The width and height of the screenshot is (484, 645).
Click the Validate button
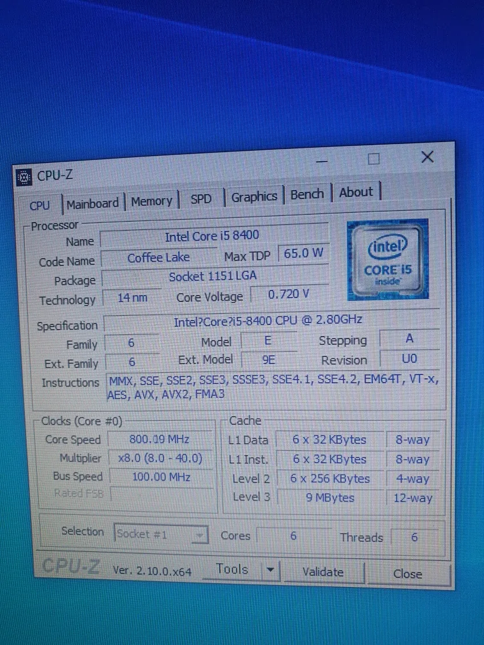point(323,572)
